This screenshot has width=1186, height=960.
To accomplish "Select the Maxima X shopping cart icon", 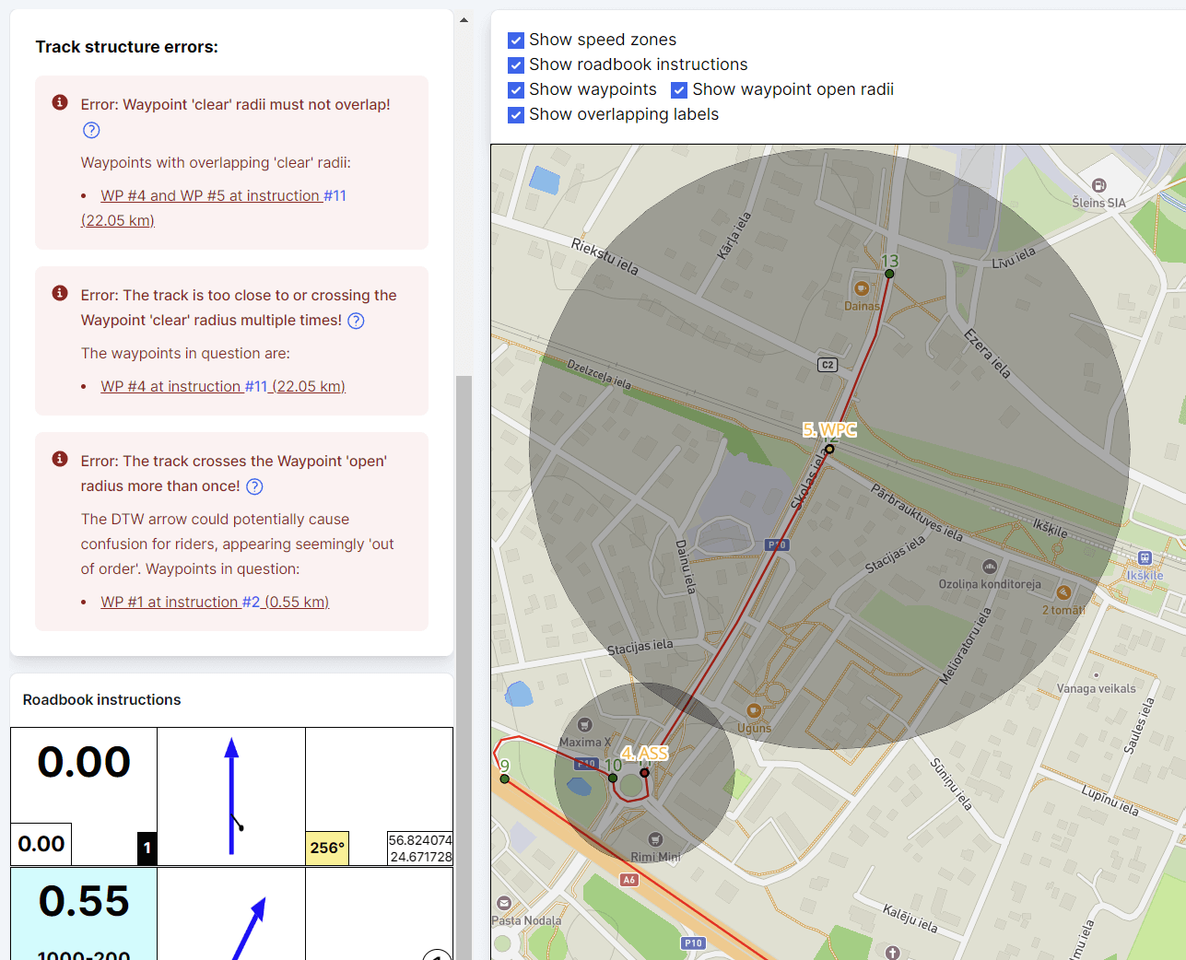I will tap(583, 727).
